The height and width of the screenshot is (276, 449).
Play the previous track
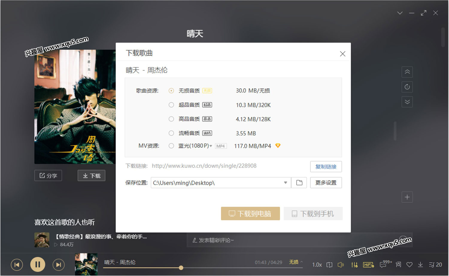(17, 265)
